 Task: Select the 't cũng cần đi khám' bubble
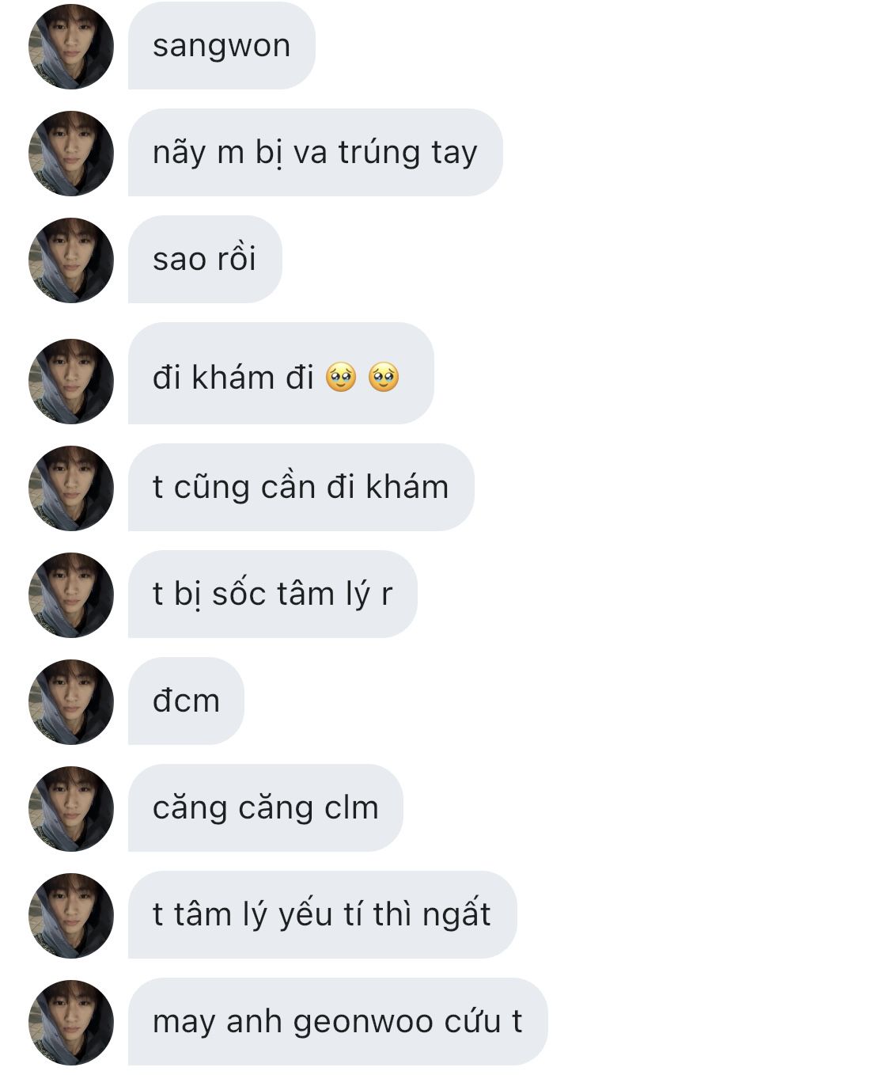pyautogui.click(x=301, y=488)
